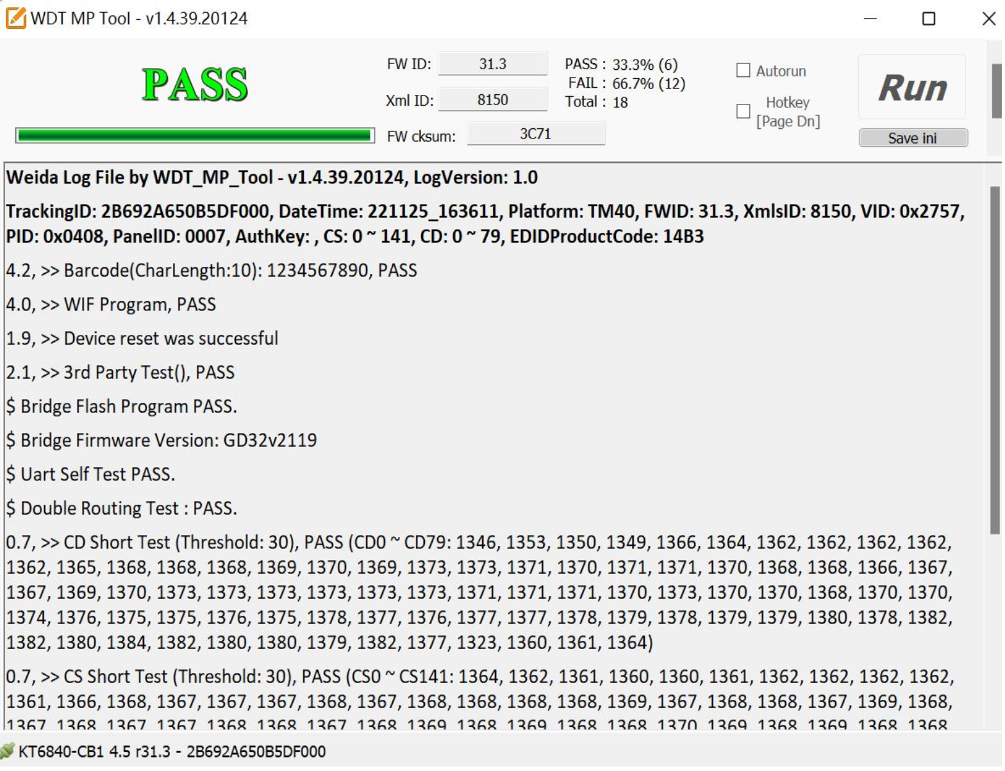Click the FW ID field showing 31.3

coord(494,64)
